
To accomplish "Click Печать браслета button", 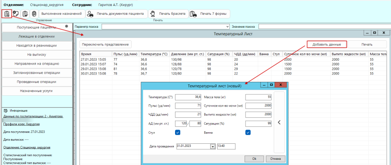I will pos(168,14).
